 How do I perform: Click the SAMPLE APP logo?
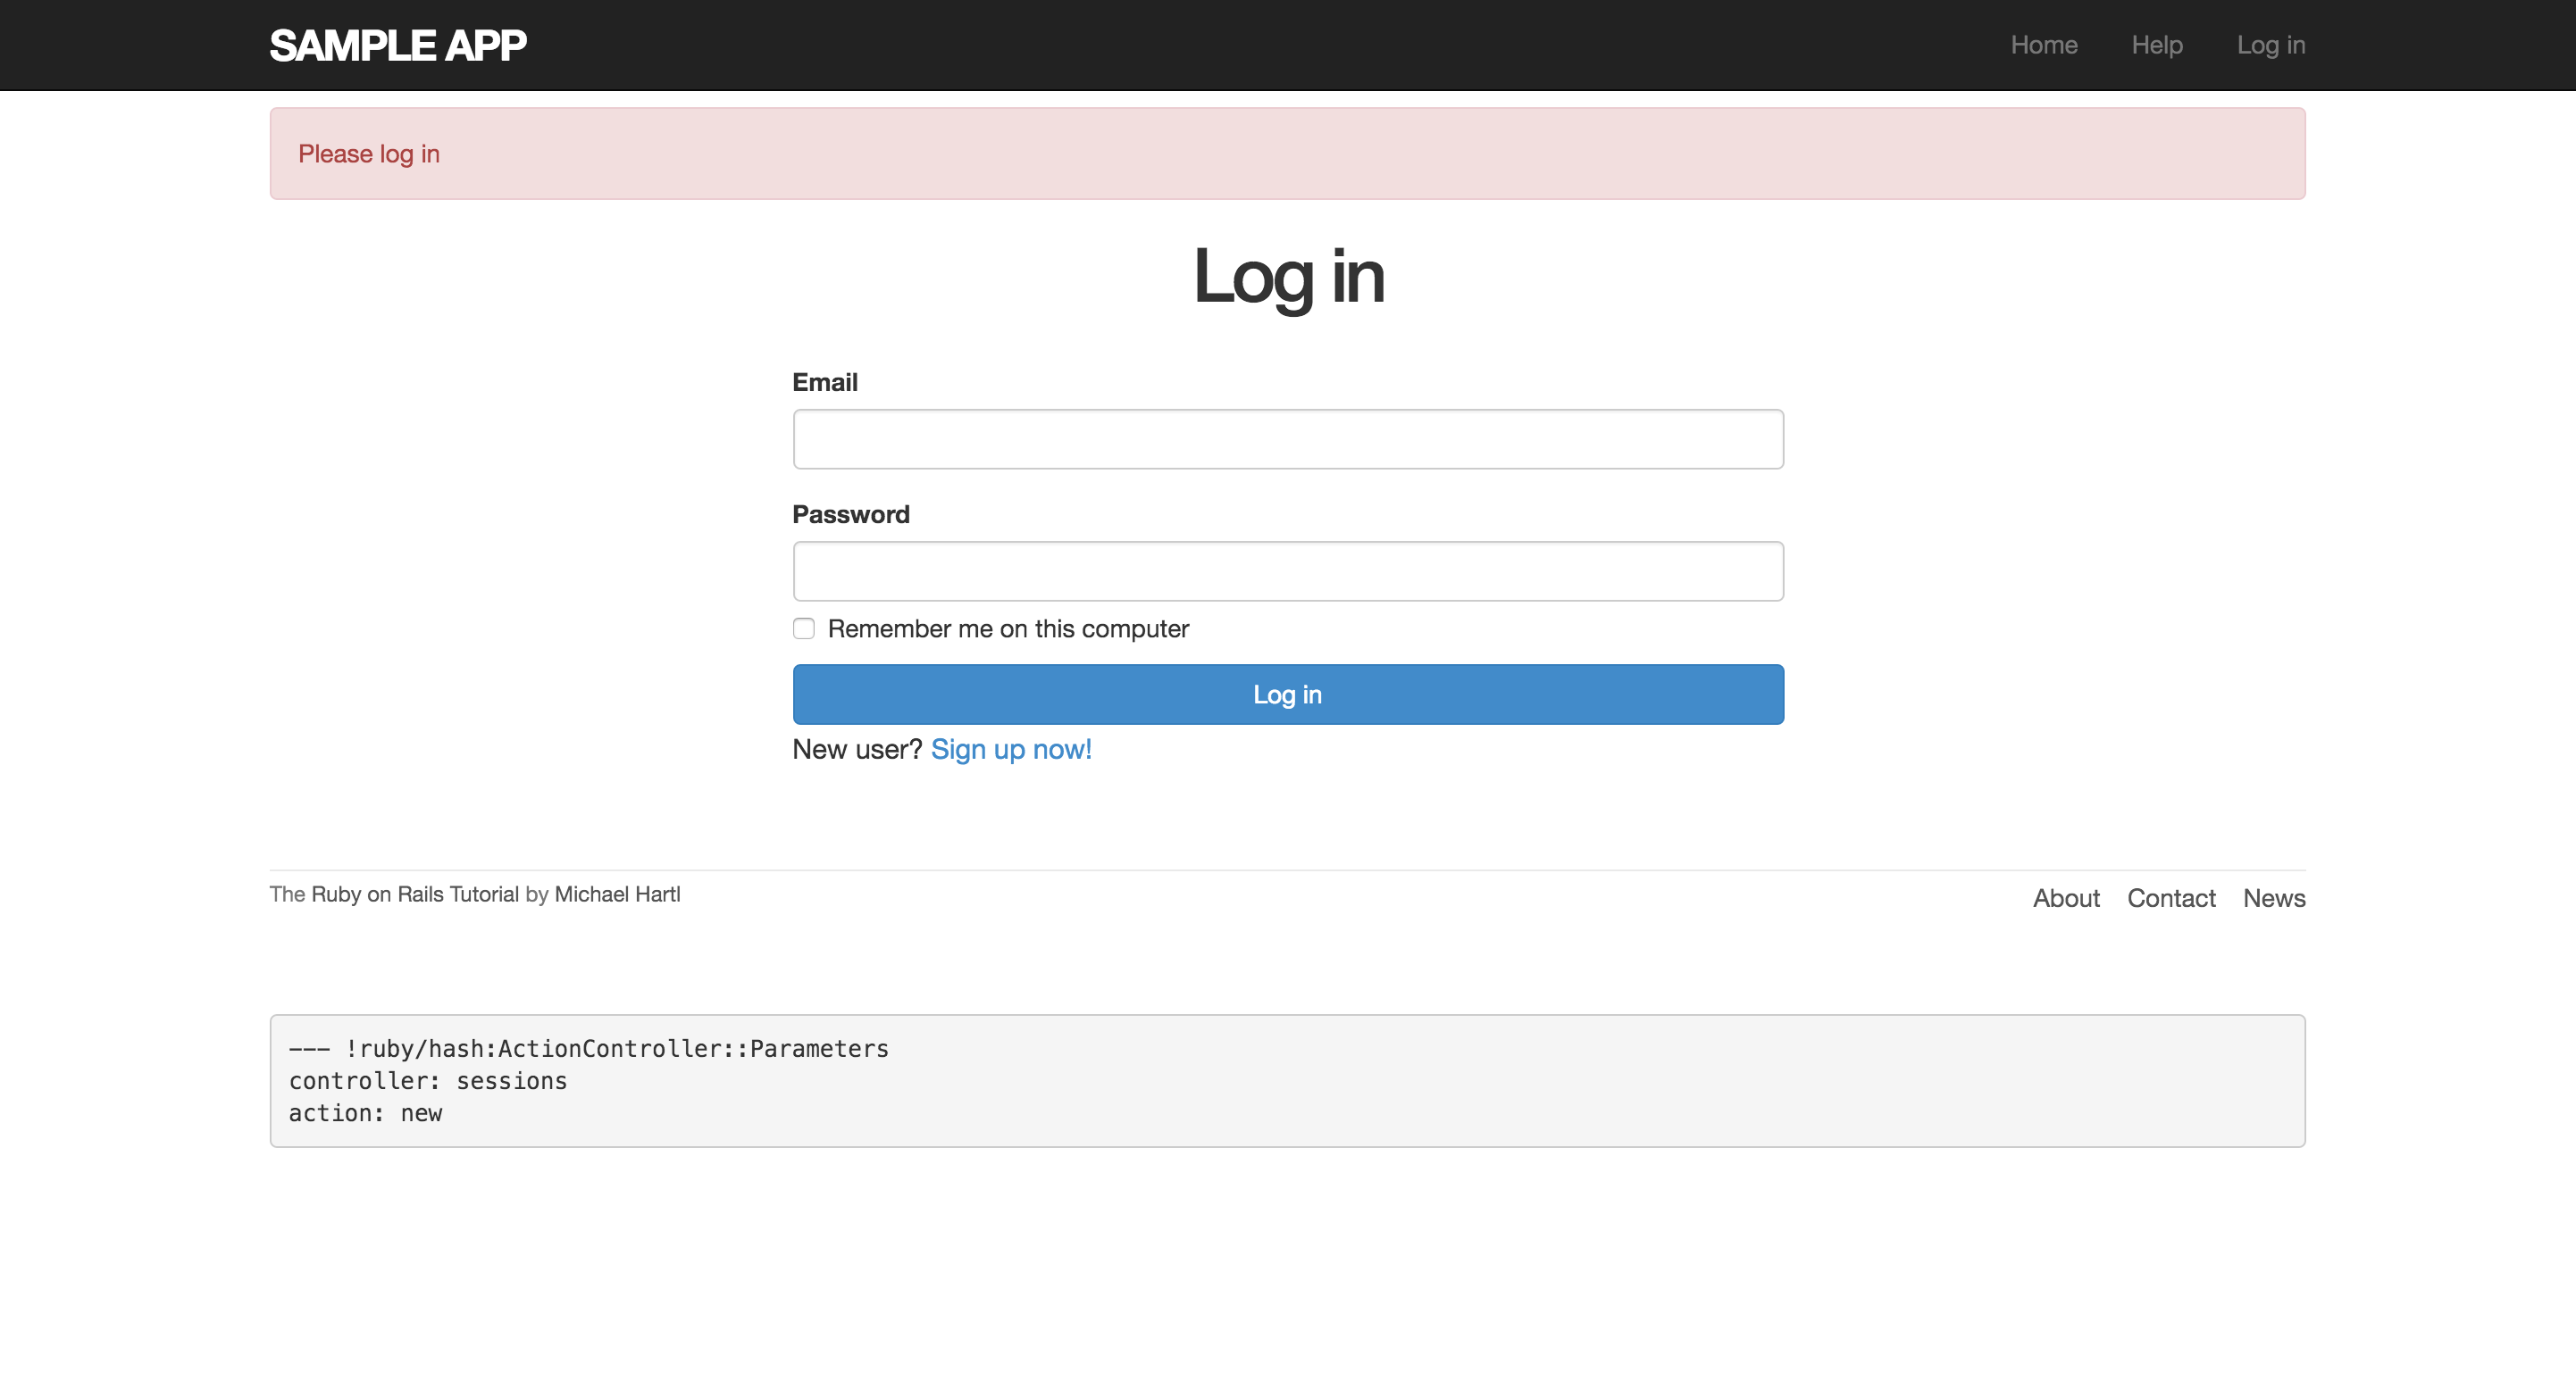pos(397,45)
